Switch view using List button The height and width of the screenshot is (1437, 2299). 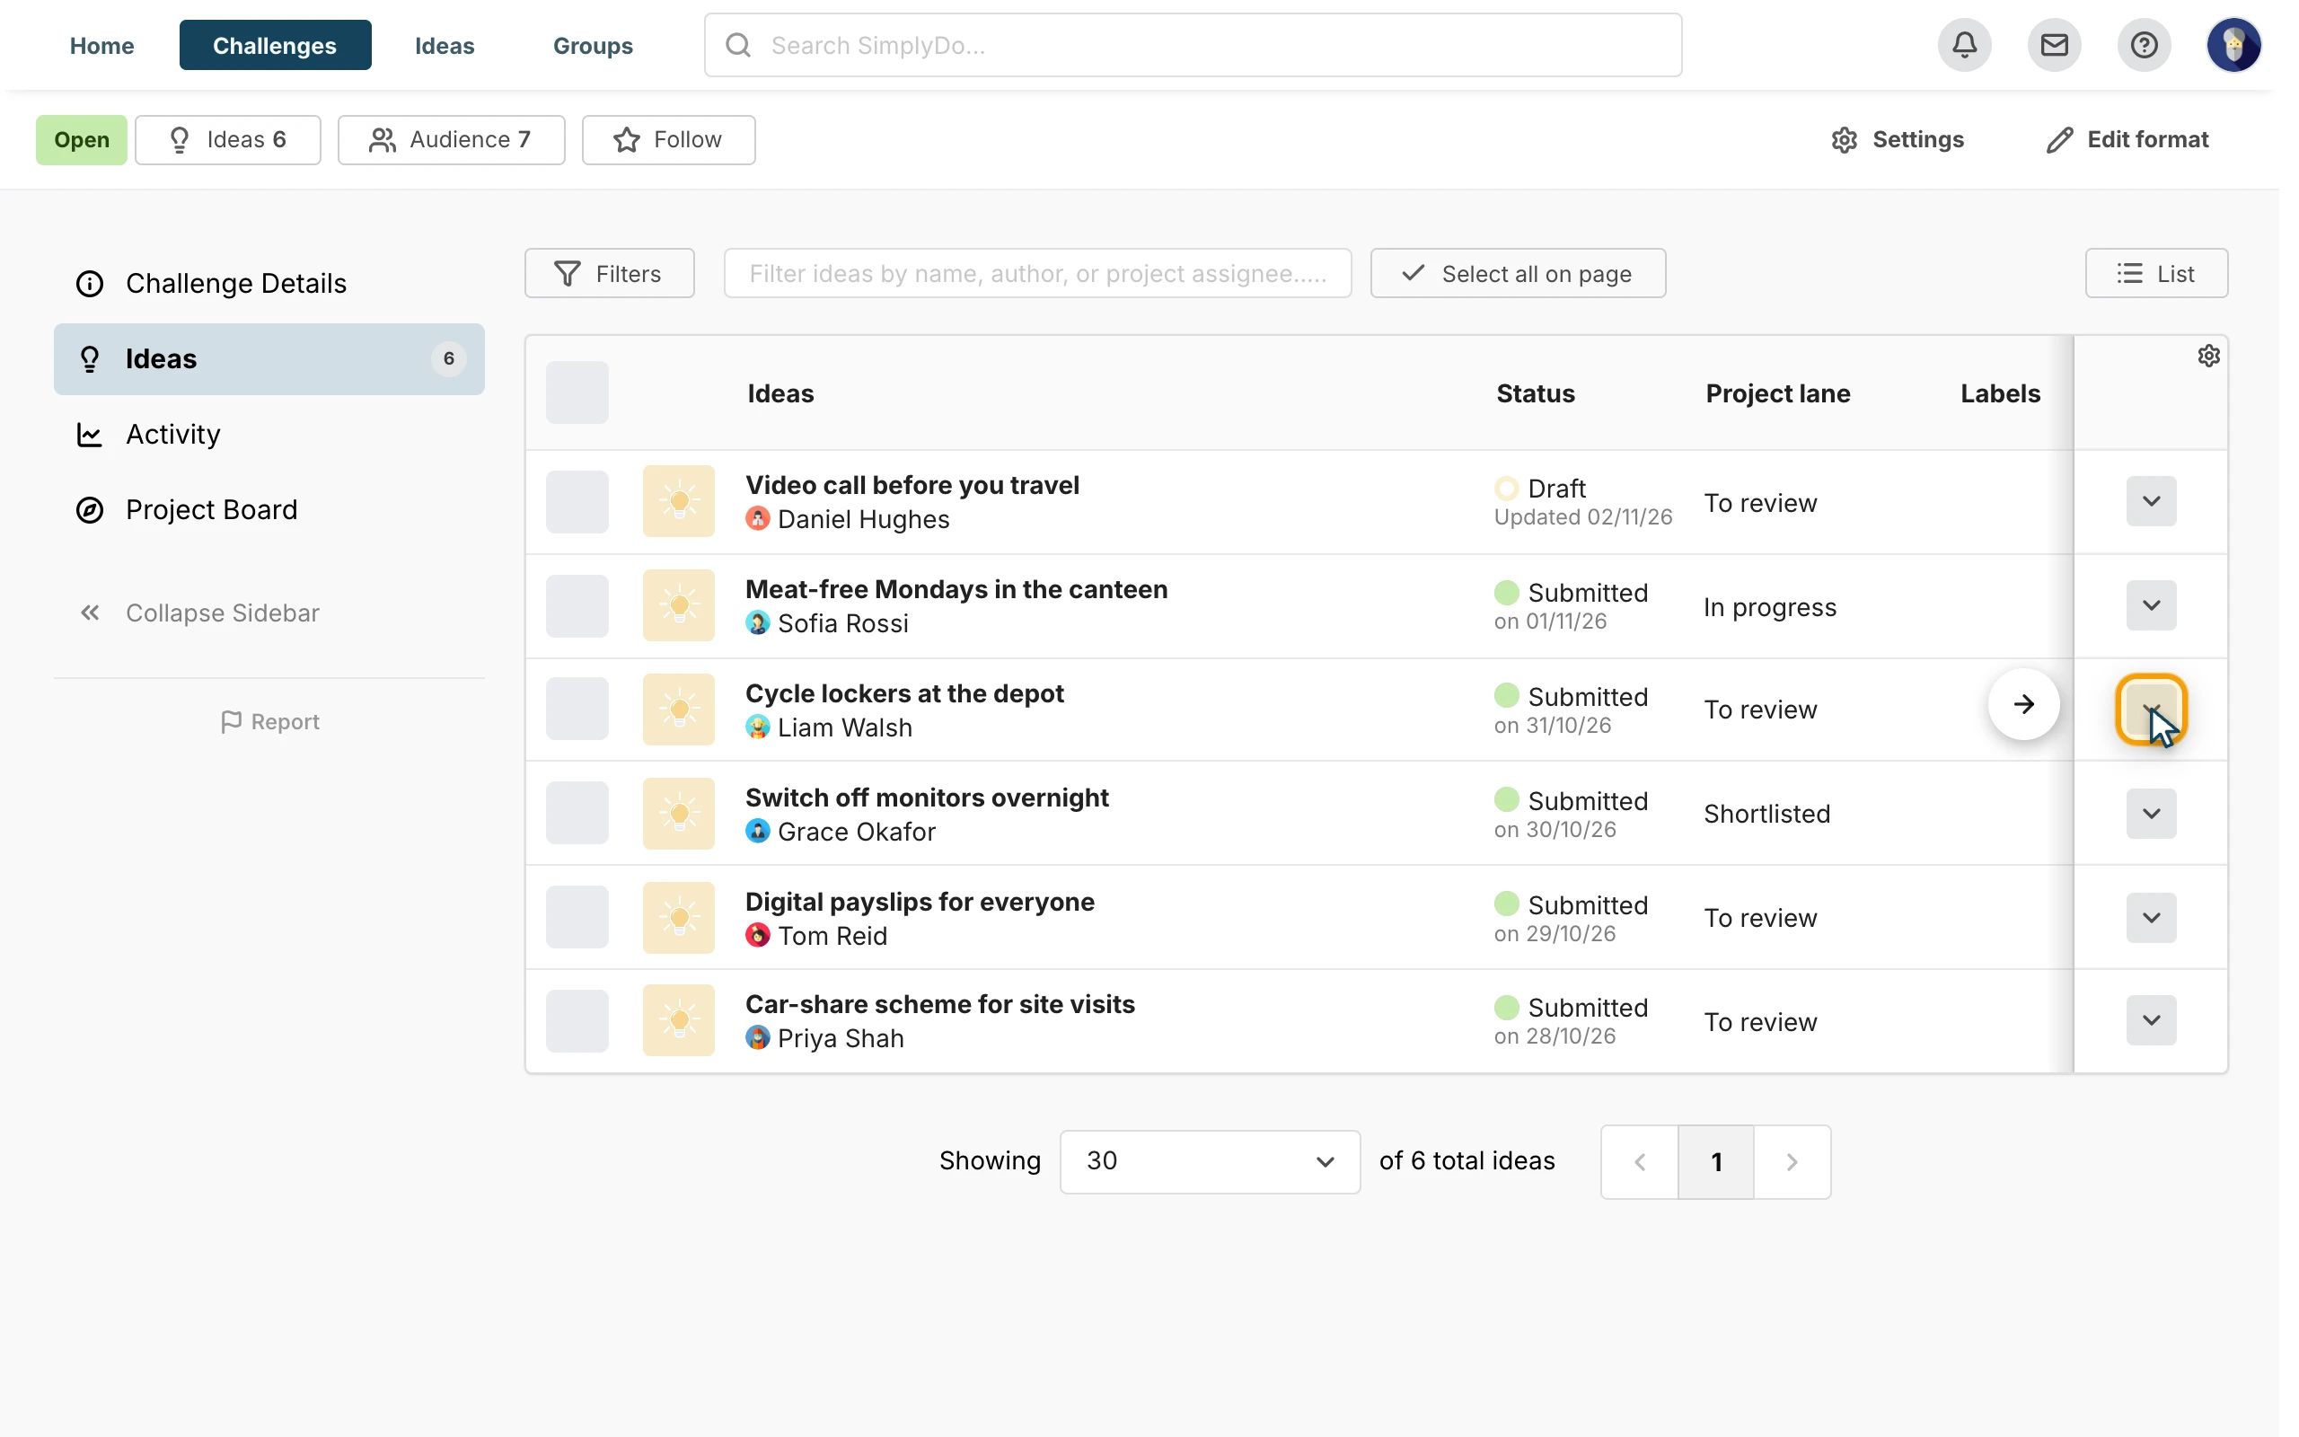point(2155,274)
